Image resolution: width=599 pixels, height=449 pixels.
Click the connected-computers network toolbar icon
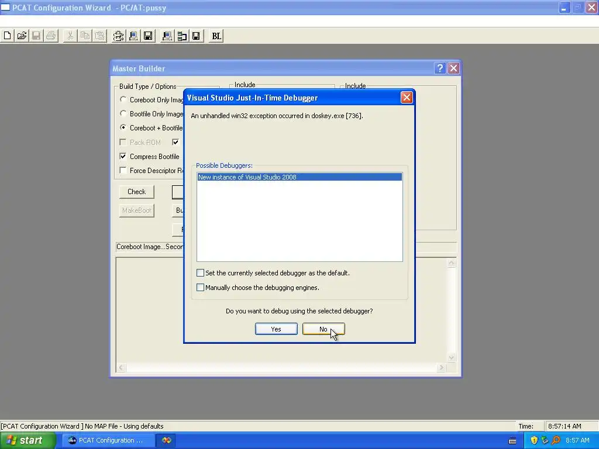182,36
